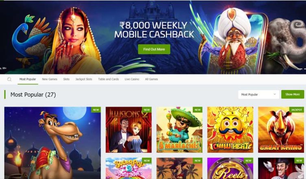
Task: Open the Chilli Heat game tile
Action: click(x=230, y=130)
